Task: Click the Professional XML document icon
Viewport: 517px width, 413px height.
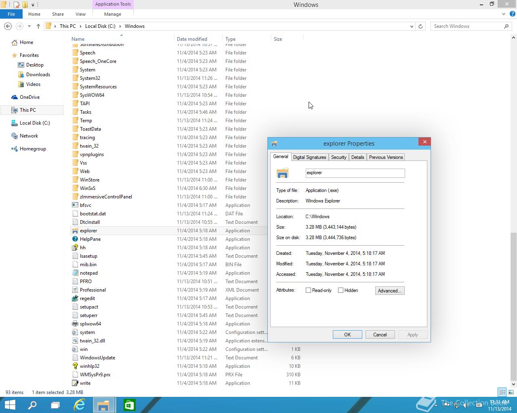Action: 75,290
